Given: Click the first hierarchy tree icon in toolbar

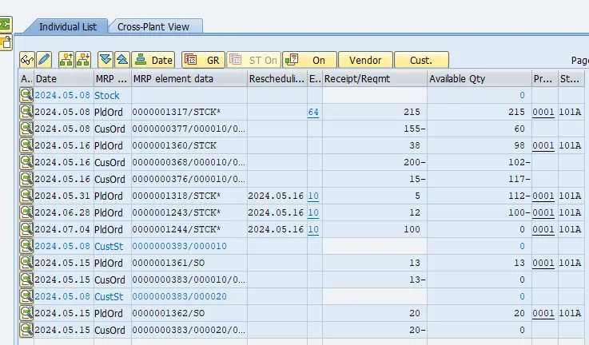Looking at the screenshot, I should (x=65, y=60).
